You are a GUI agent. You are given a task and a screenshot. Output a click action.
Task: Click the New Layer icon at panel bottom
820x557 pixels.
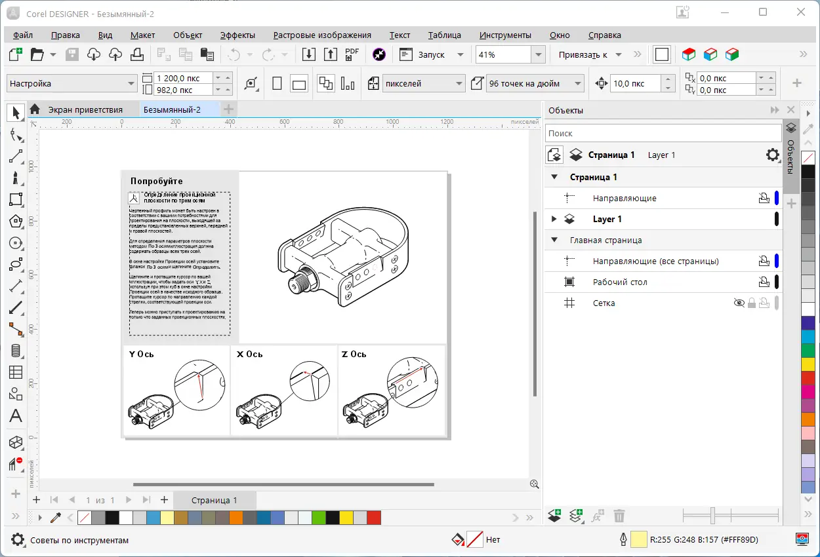point(555,516)
